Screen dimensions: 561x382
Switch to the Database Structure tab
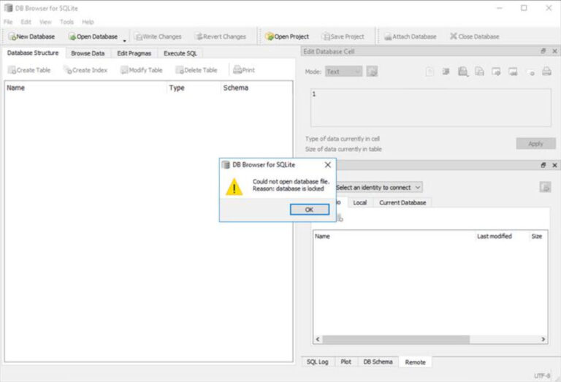[33, 53]
